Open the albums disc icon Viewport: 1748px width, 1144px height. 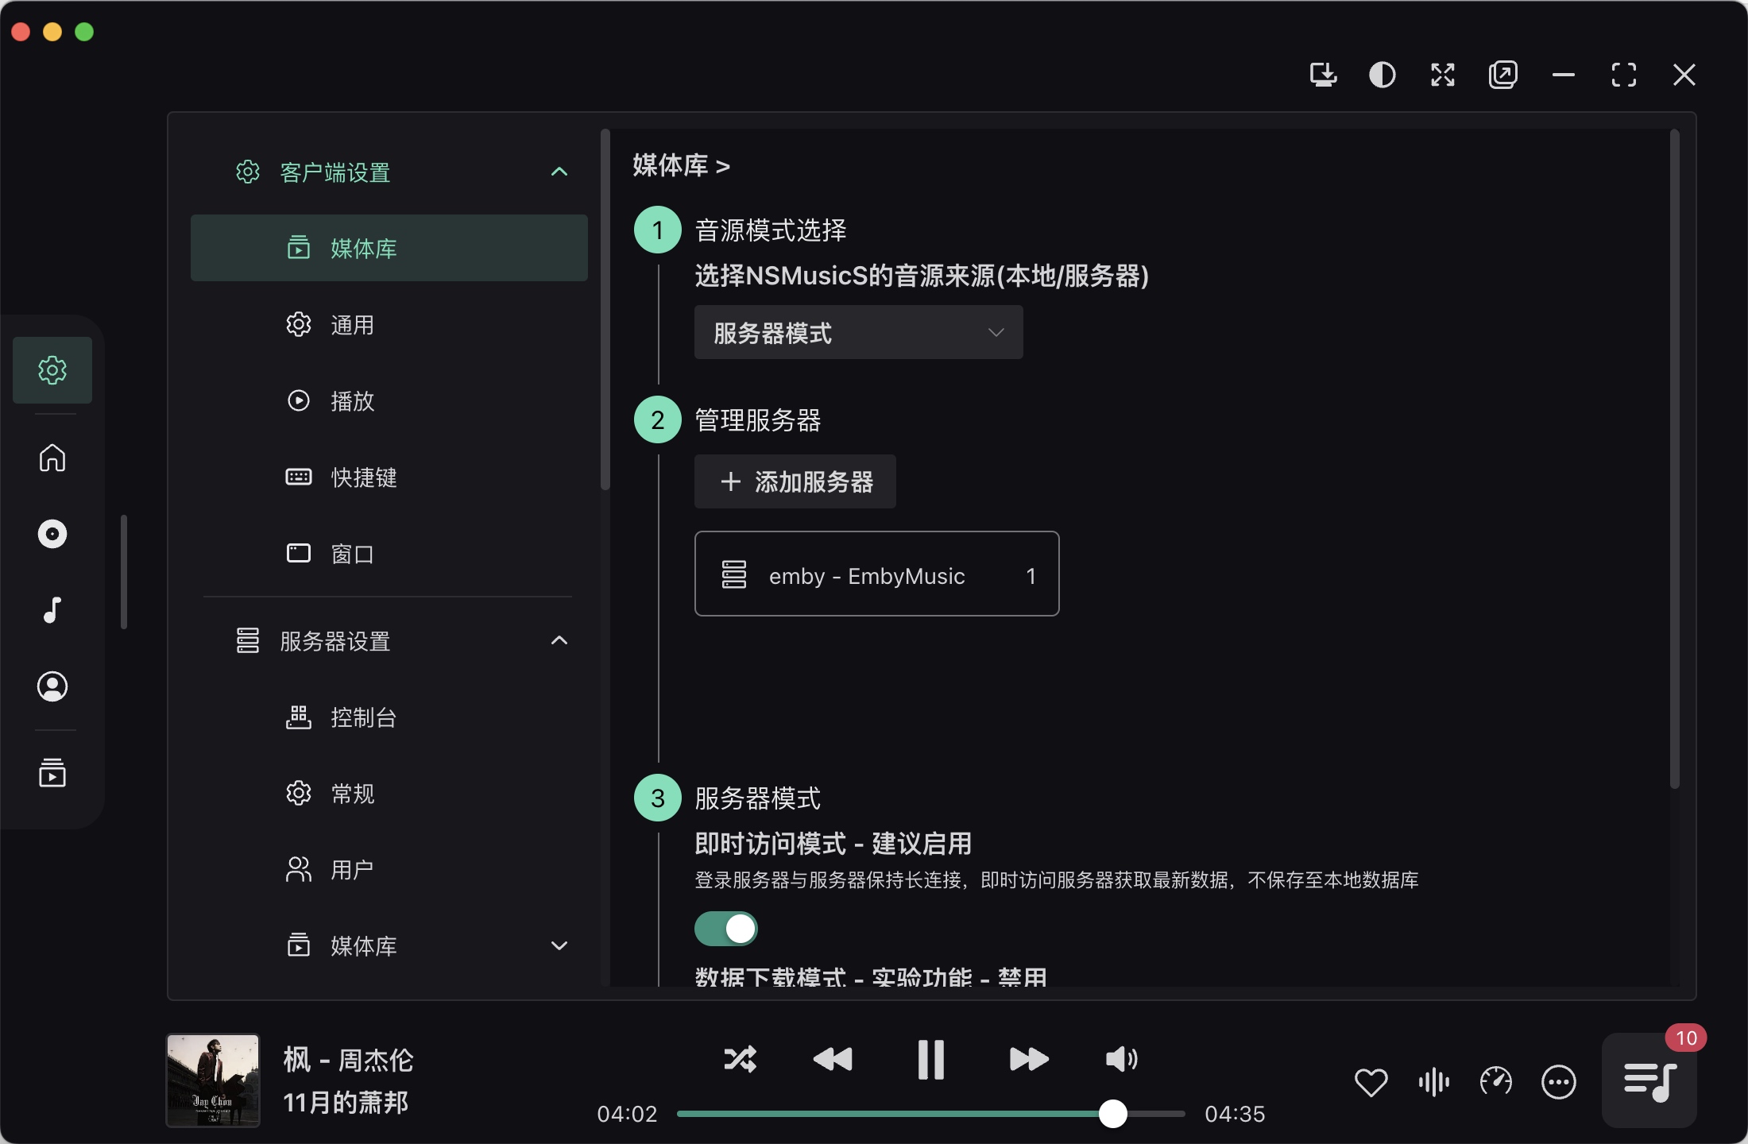pyautogui.click(x=52, y=534)
